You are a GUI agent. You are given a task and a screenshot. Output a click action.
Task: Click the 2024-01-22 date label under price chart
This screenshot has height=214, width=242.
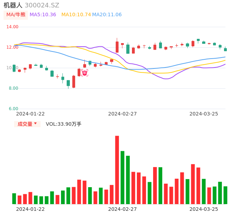pyautogui.click(x=30, y=114)
